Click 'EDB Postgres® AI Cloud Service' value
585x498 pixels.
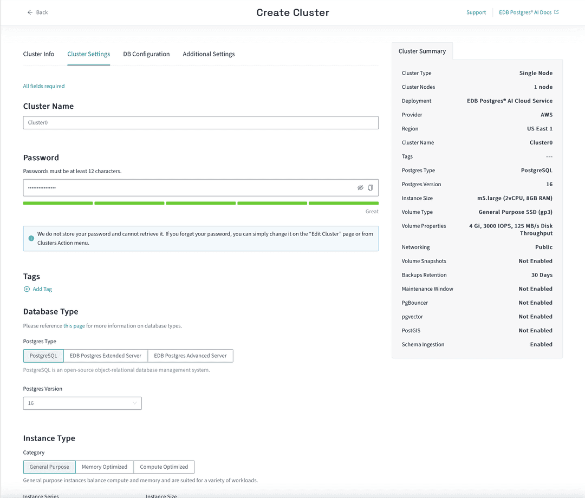(x=510, y=101)
